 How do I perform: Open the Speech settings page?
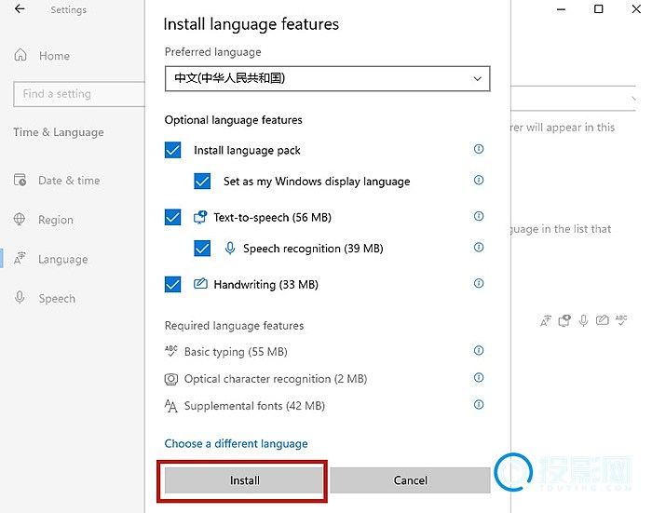[x=56, y=299]
